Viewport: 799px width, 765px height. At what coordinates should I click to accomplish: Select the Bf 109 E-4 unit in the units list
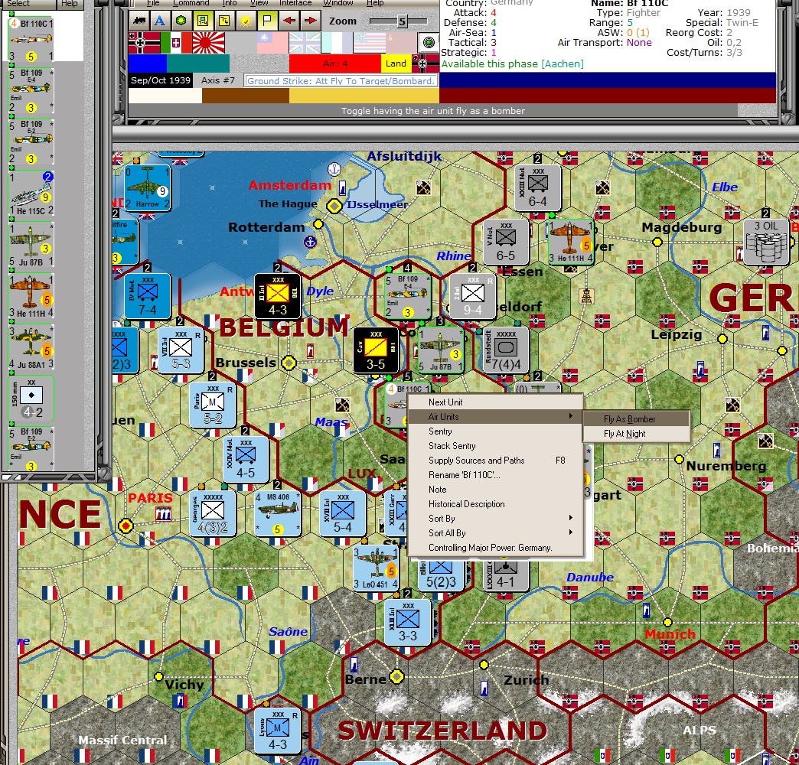(31, 91)
